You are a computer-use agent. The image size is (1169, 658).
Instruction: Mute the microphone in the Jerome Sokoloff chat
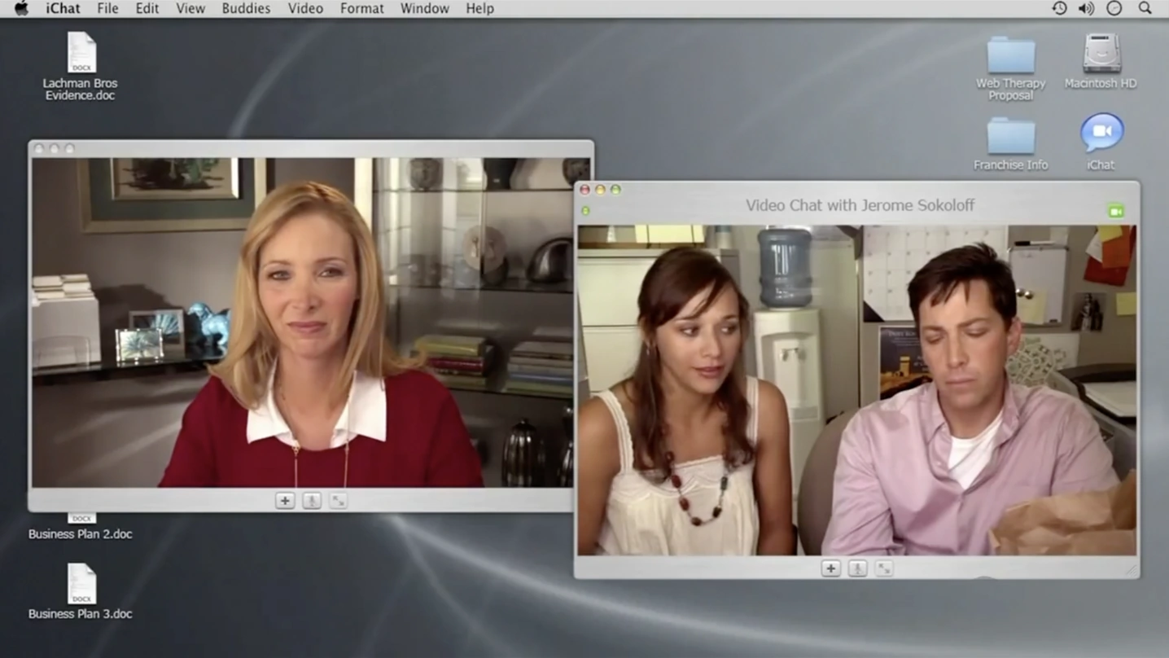tap(857, 568)
